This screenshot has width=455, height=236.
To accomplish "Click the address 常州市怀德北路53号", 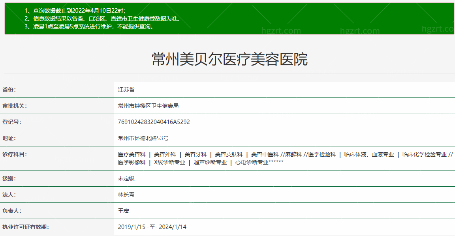I will (143, 138).
